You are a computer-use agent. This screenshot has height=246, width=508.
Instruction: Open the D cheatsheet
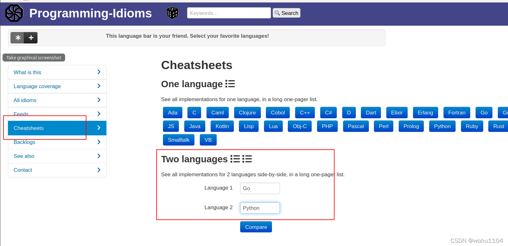pyautogui.click(x=349, y=113)
